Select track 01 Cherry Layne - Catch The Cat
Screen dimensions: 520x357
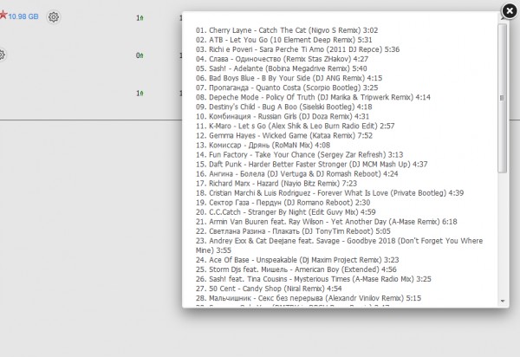(x=287, y=30)
